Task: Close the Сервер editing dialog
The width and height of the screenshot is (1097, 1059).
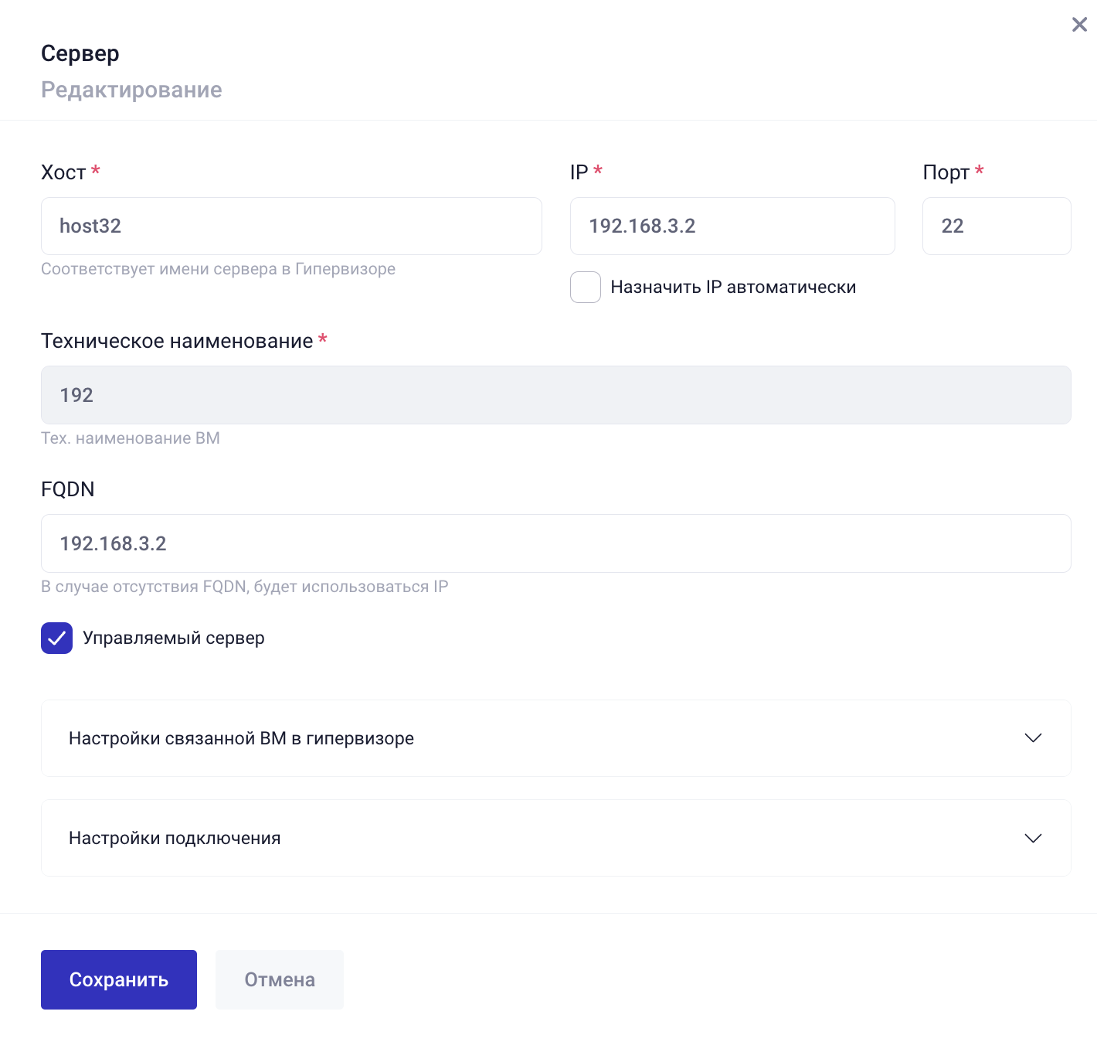Action: coord(1079,24)
